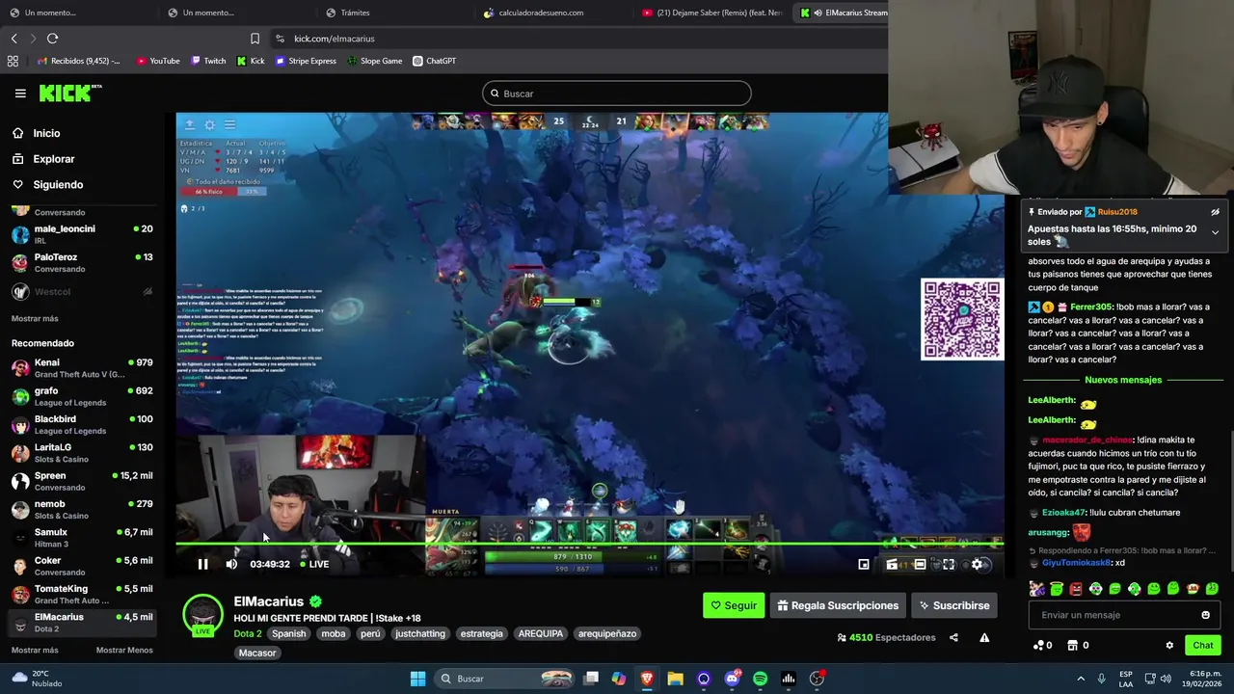
Task: Select the Spanish tag
Action: [288, 633]
